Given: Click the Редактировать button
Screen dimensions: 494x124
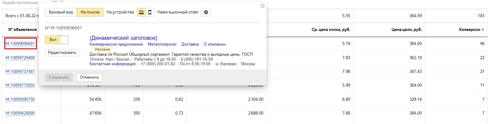Looking at the screenshot, I should [62, 53].
